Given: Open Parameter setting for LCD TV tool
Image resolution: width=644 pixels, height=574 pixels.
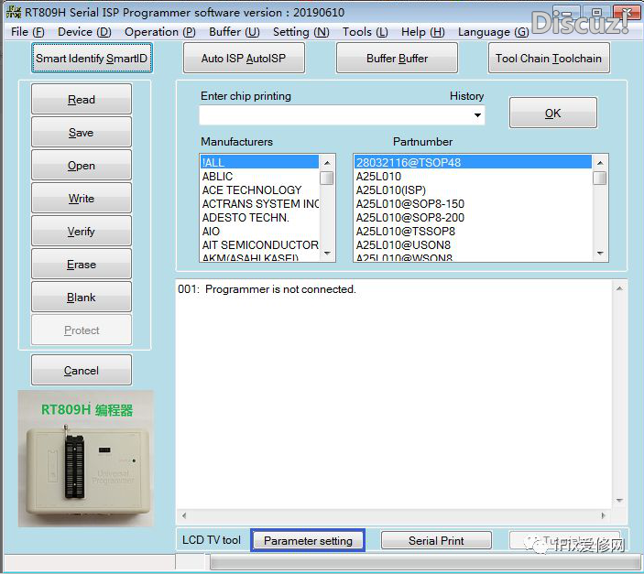Looking at the screenshot, I should click(x=308, y=541).
